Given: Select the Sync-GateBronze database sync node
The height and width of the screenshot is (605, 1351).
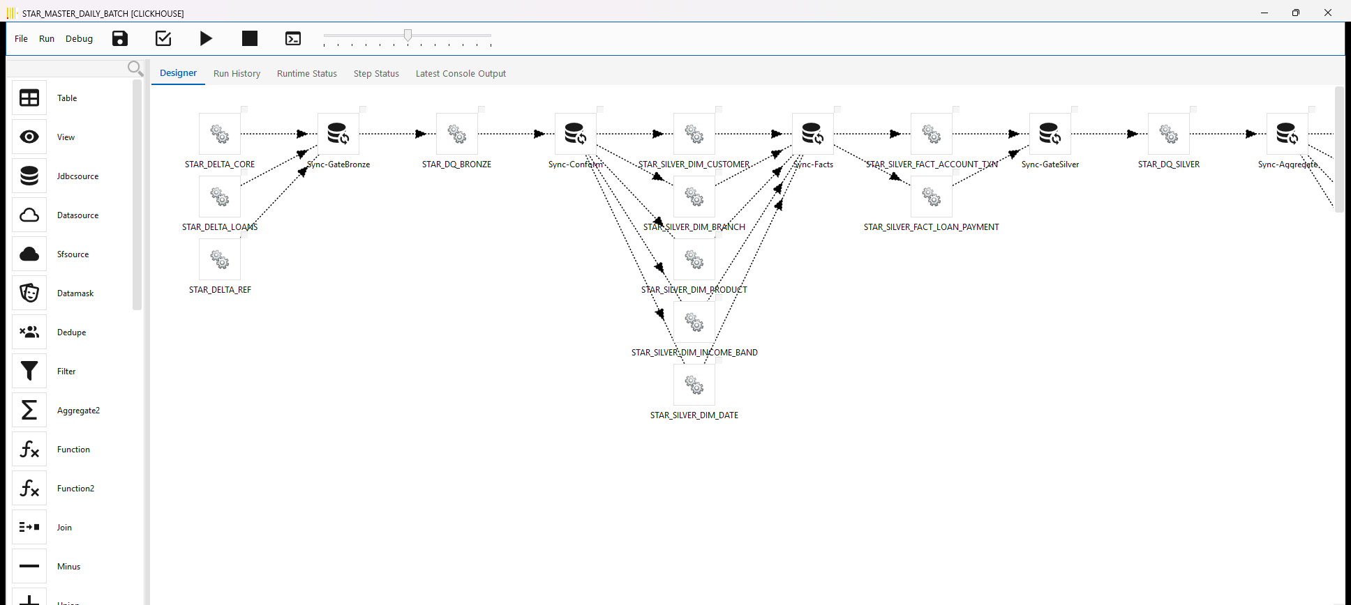Looking at the screenshot, I should click(338, 134).
